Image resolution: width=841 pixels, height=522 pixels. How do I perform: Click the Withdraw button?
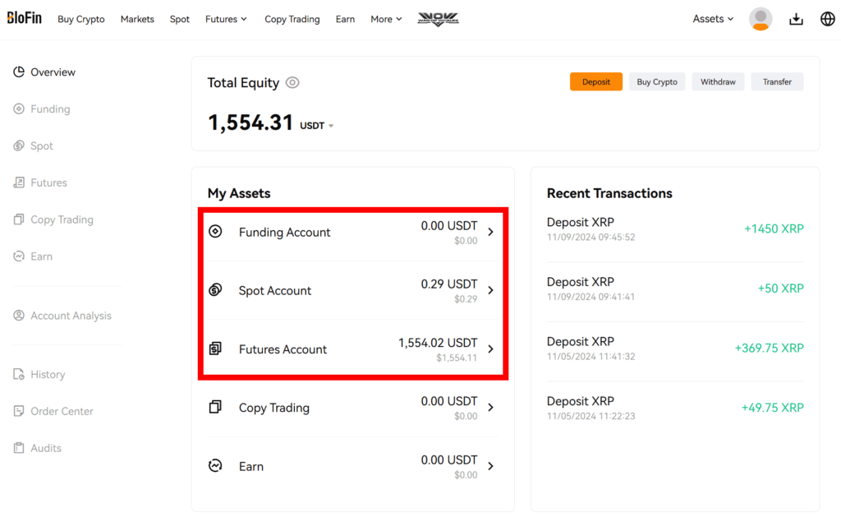[718, 81]
